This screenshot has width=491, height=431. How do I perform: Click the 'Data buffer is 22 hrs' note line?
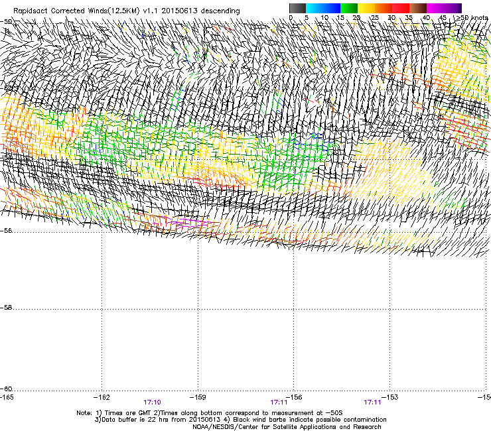click(240, 420)
